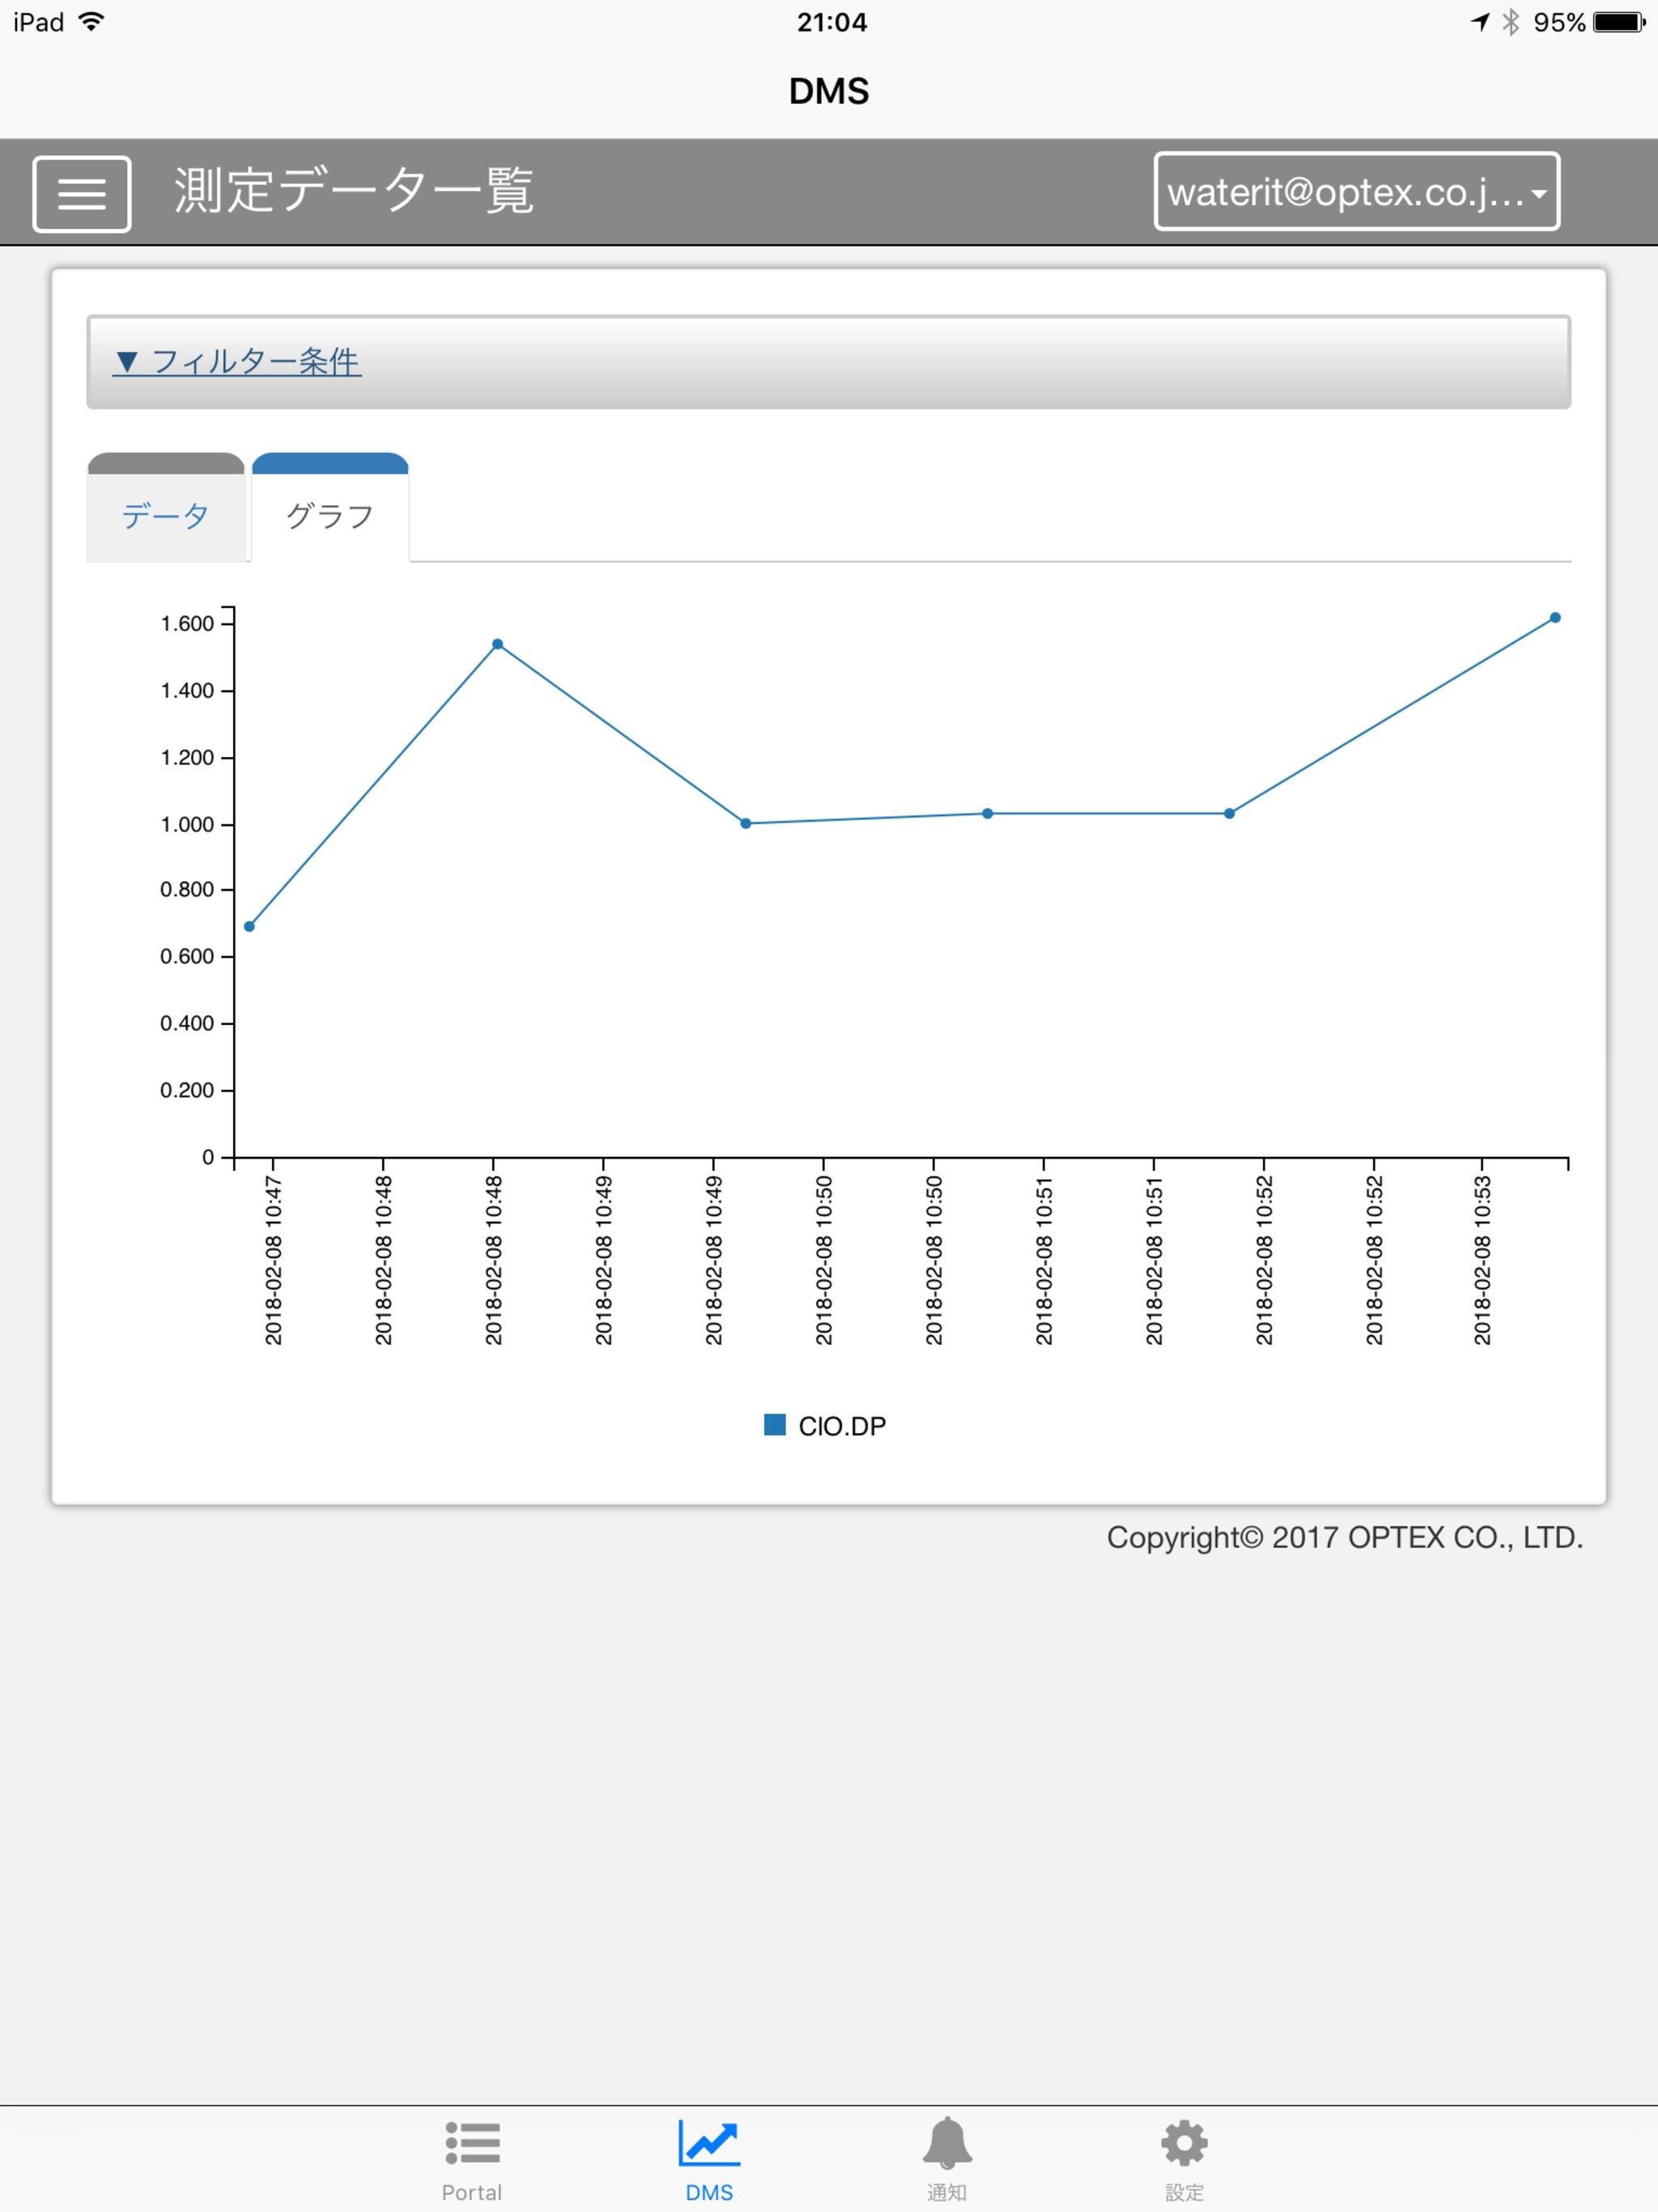Viewport: 1658px width, 2212px height.
Task: Select the peak data point near 1.540
Action: [497, 644]
